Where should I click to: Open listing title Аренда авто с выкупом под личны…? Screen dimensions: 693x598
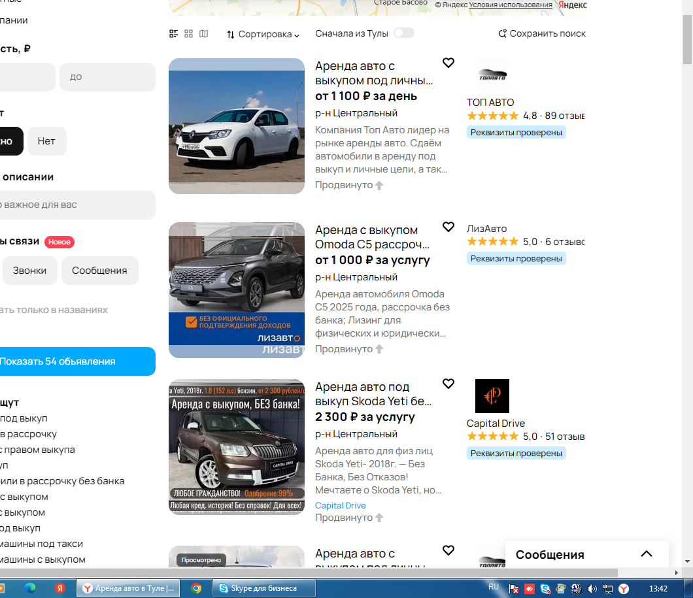point(374,73)
